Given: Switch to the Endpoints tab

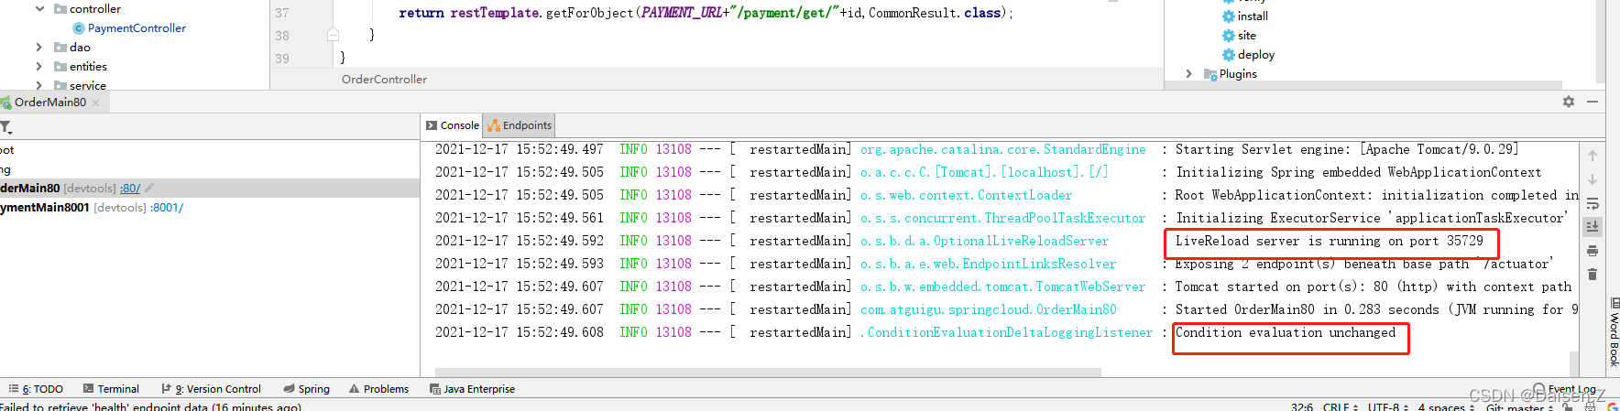Looking at the screenshot, I should click(520, 125).
